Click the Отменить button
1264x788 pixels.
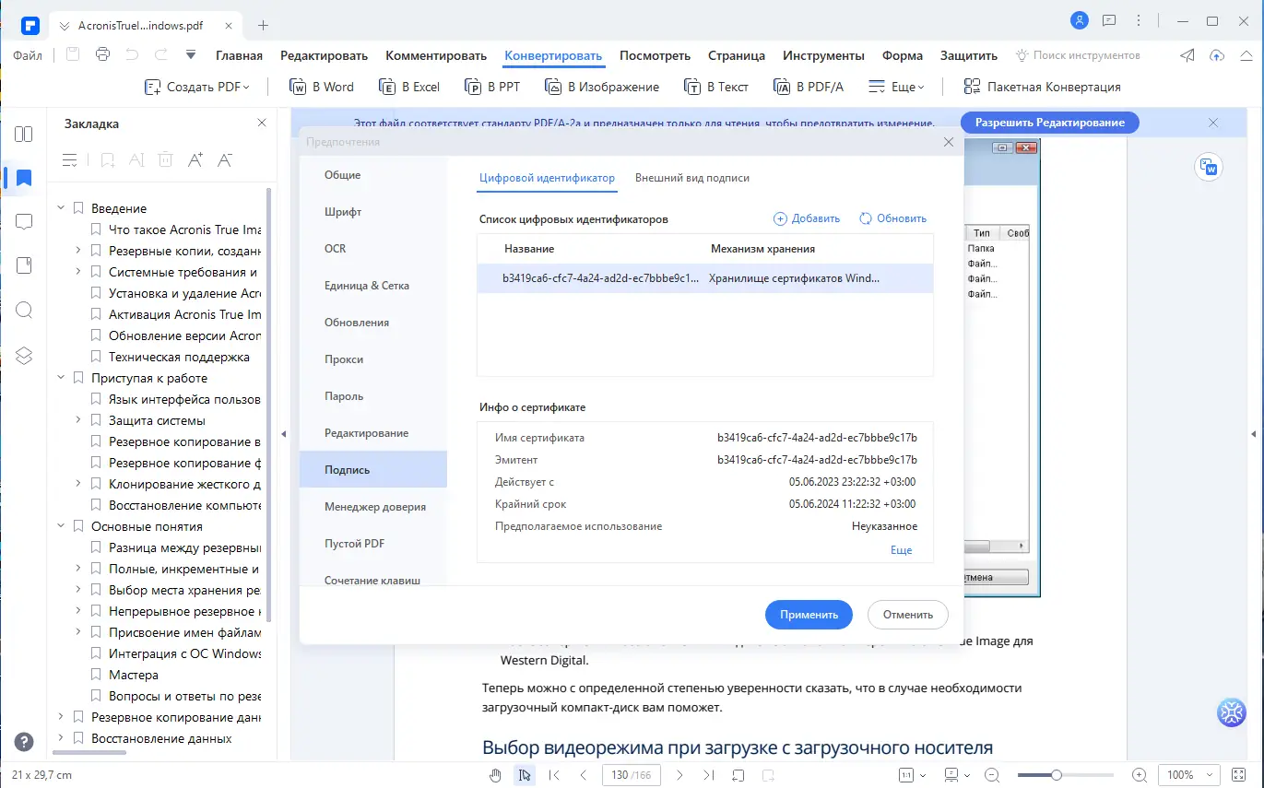point(908,615)
